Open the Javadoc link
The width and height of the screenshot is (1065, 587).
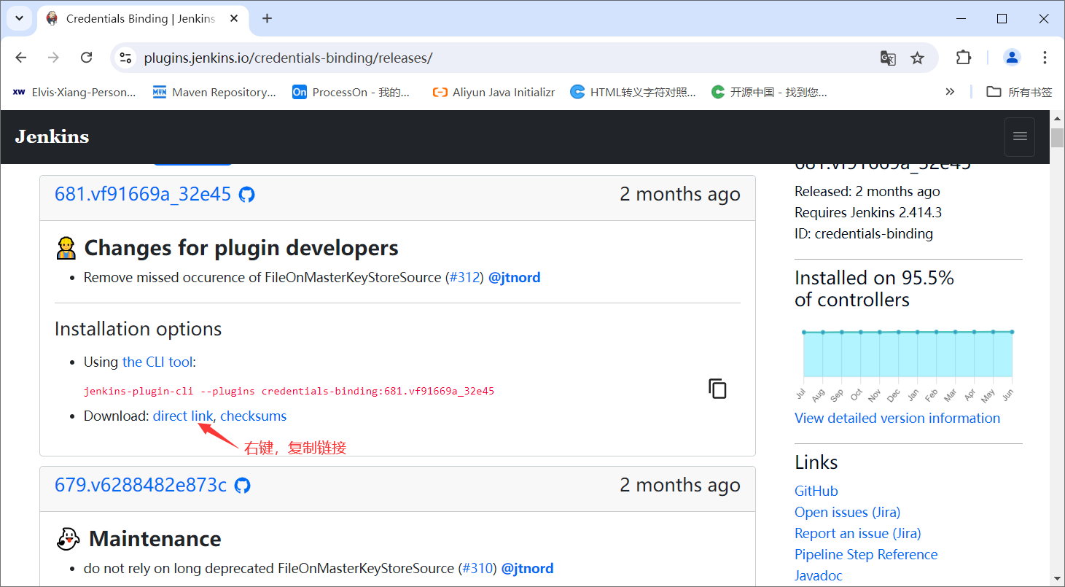point(819,575)
